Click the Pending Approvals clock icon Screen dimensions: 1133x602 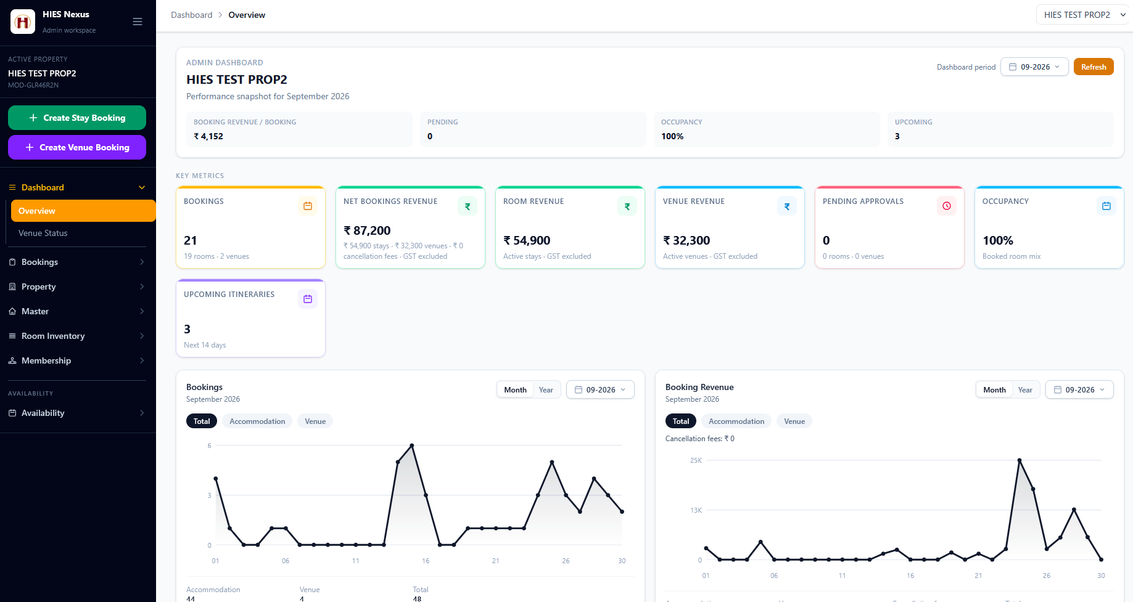pyautogui.click(x=947, y=206)
